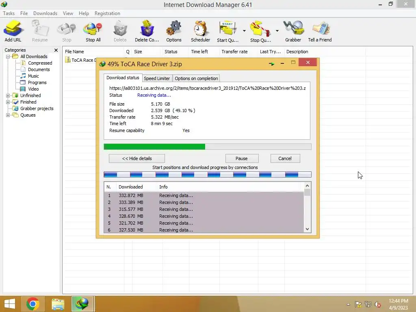Click the IDM taskbar icon

[x=82, y=304]
